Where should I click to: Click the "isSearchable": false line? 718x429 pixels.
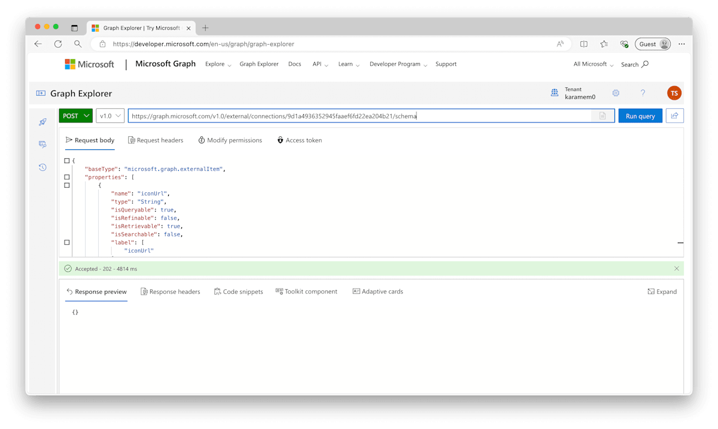coord(147,234)
